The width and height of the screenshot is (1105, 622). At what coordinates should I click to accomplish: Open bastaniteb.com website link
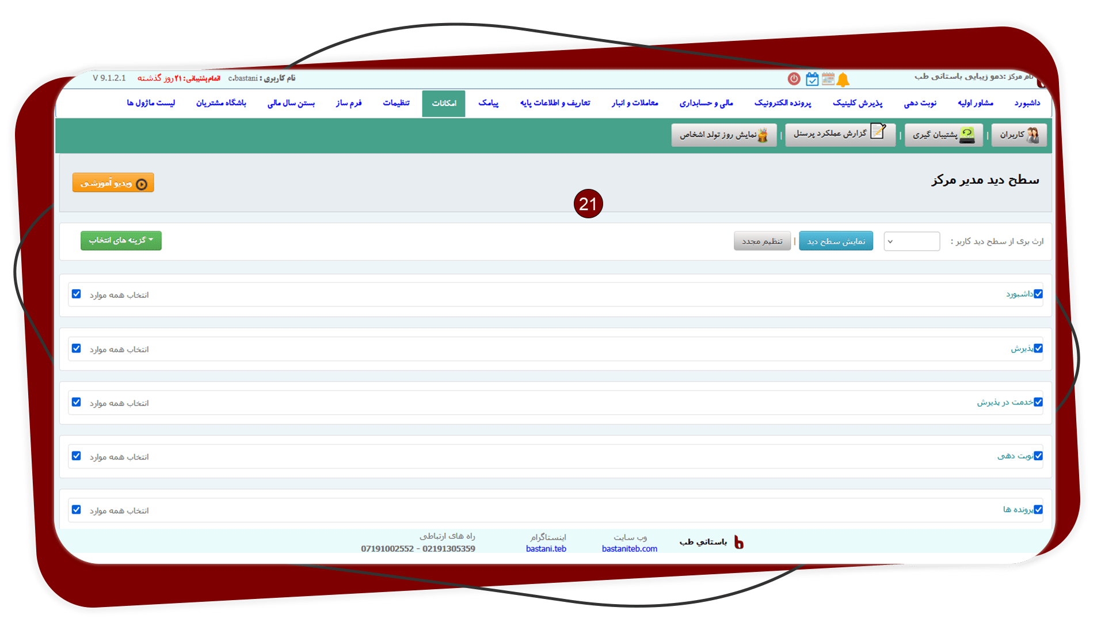(x=630, y=549)
